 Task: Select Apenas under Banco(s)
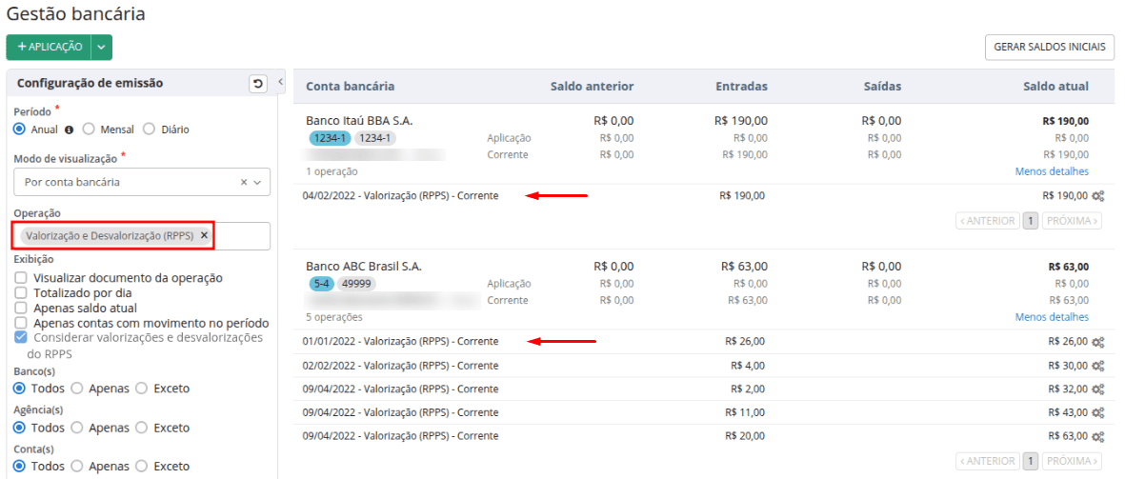click(x=76, y=389)
